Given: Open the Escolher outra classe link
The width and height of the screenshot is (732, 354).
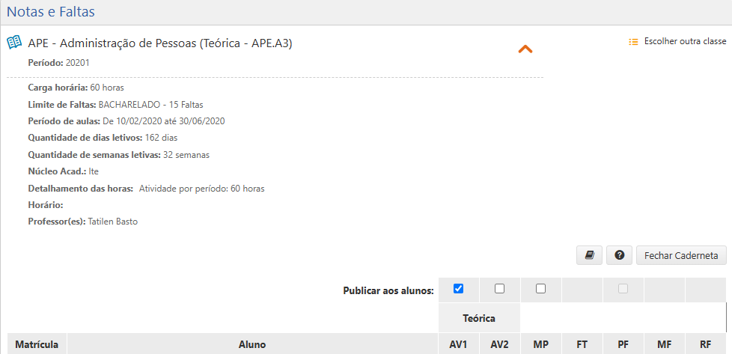Looking at the screenshot, I should click(685, 42).
